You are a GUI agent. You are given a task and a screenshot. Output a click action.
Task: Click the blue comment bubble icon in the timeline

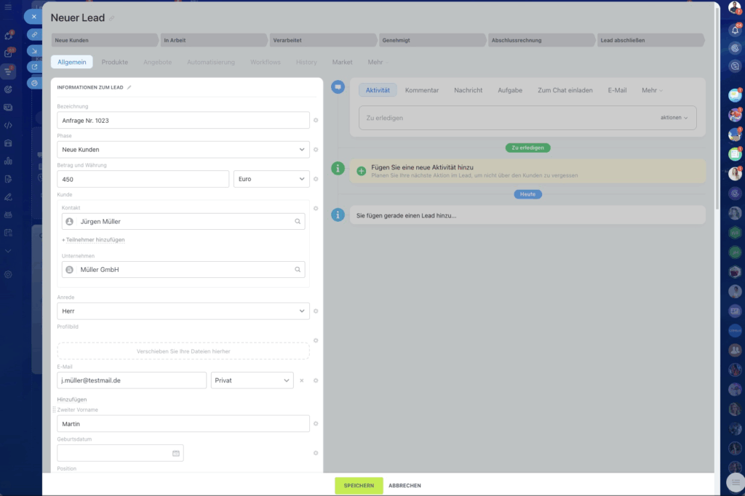[337, 87]
